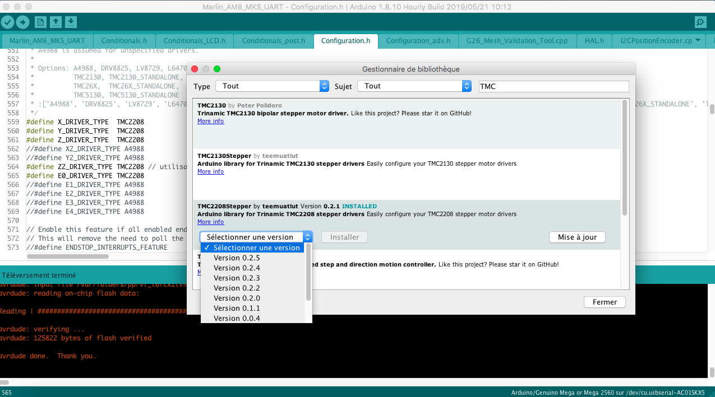The height and width of the screenshot is (397, 715).
Task: Click the editor horizontal scrollbar thumb
Action: (68, 256)
